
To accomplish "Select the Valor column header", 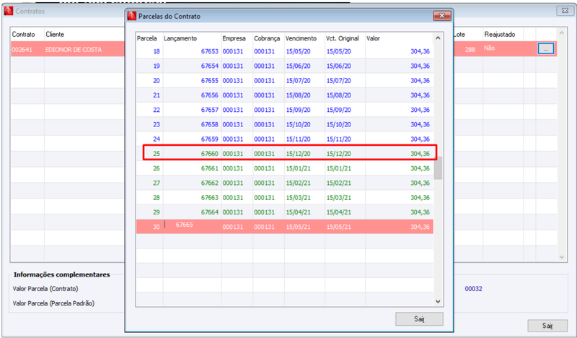I will click(373, 38).
